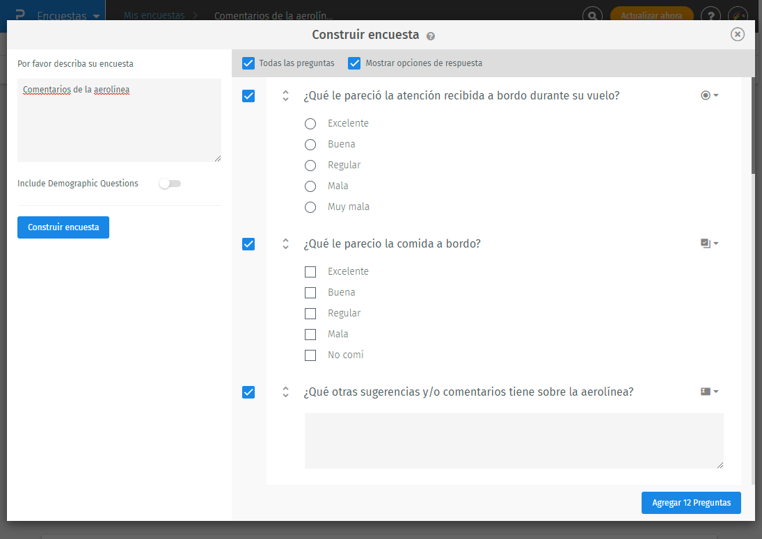Image resolution: width=762 pixels, height=539 pixels.
Task: Click the reorder arrows on the atención question
Action: (285, 96)
